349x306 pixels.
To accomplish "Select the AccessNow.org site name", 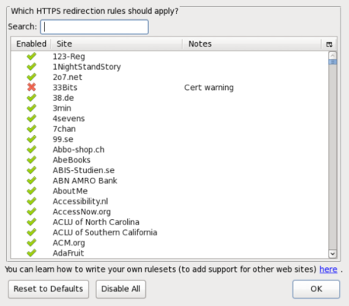I will 81,212.
